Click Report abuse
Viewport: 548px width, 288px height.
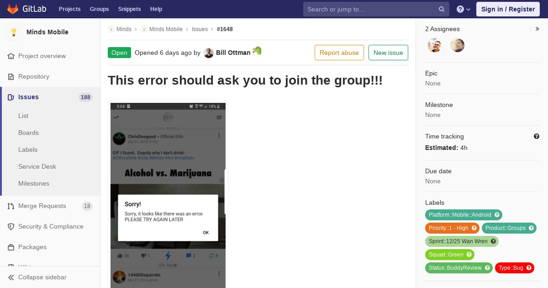(x=339, y=53)
